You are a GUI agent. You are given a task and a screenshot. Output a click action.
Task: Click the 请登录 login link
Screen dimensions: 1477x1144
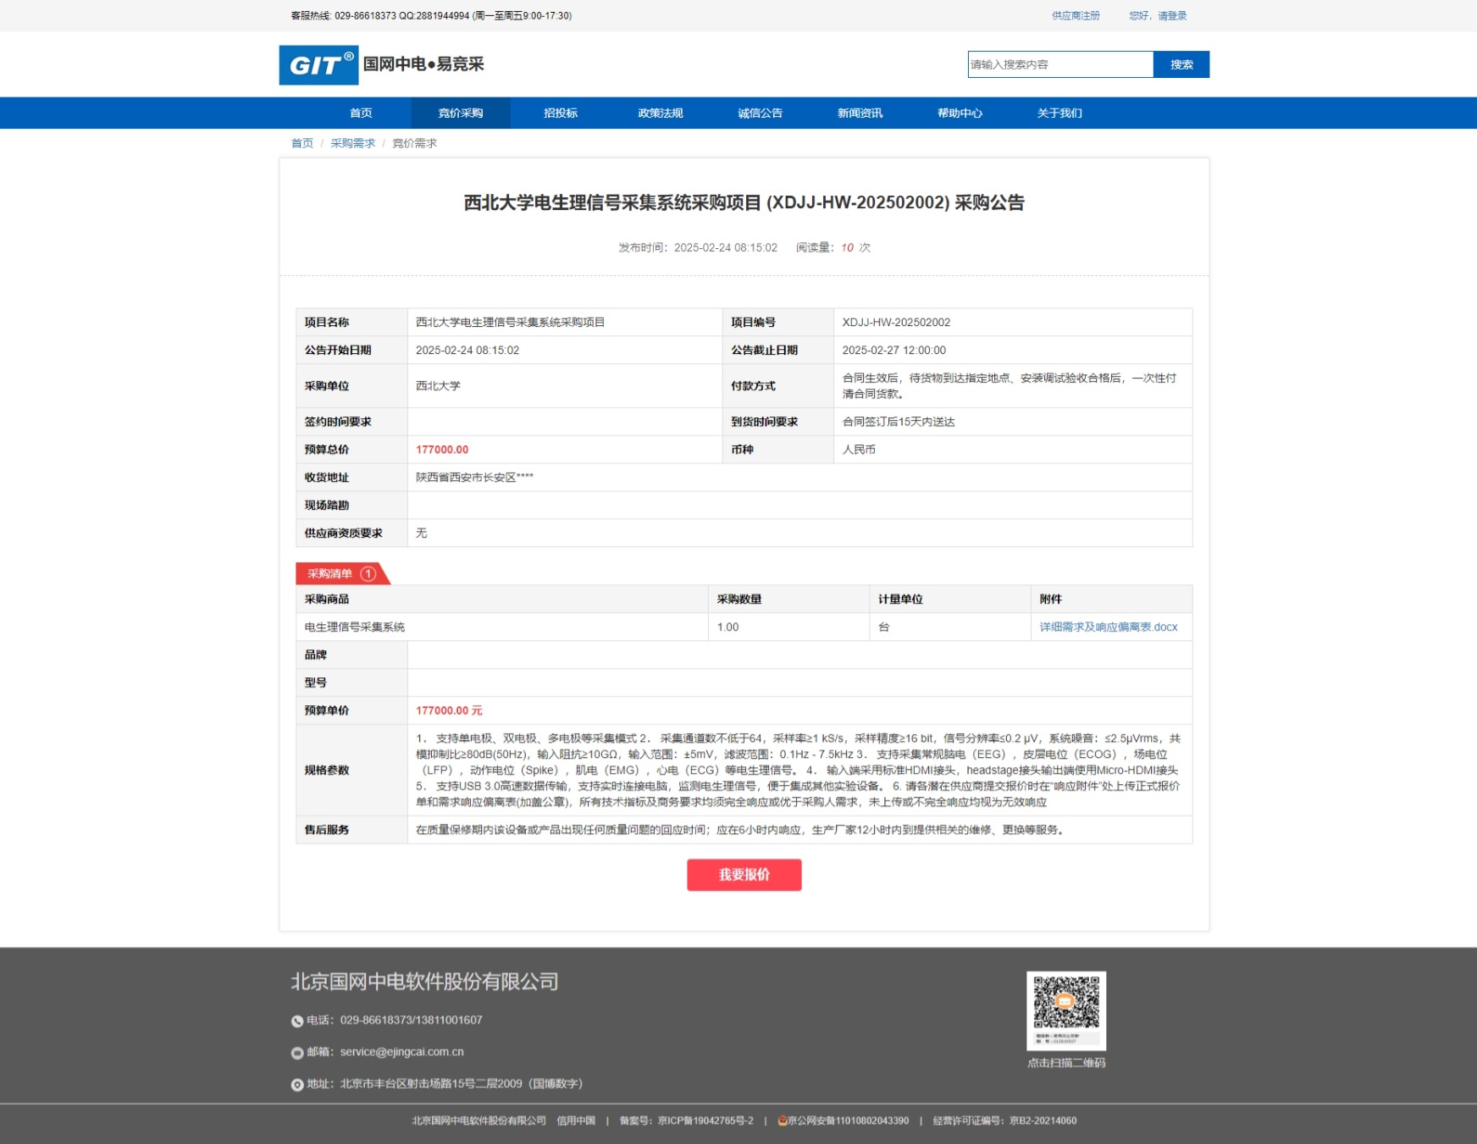click(x=1172, y=16)
